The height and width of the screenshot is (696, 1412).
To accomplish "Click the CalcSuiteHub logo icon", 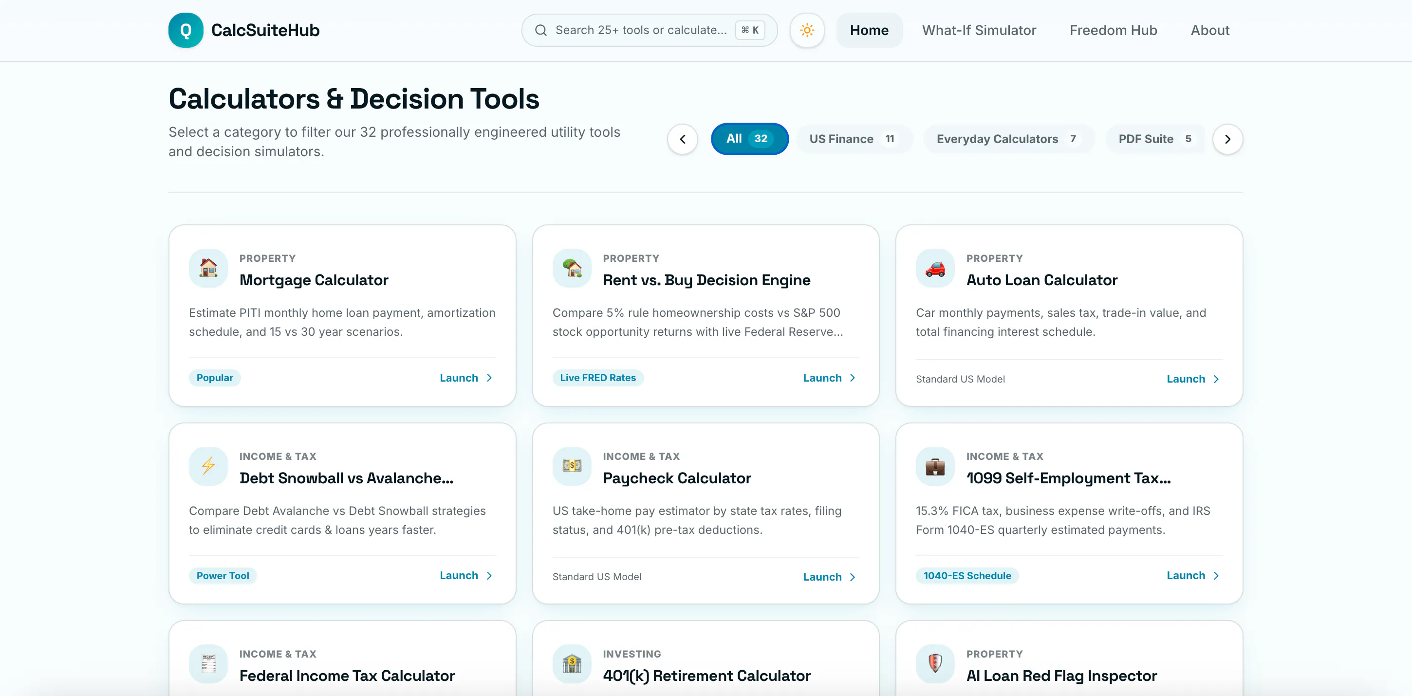I will [x=186, y=30].
